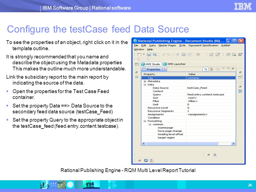Click the document icon with black arrow
This screenshot has height=192, width=256.
click(218, 54)
